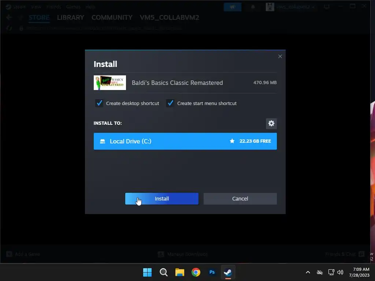Open the STORE tab in Steam
375x281 pixels.
point(39,18)
